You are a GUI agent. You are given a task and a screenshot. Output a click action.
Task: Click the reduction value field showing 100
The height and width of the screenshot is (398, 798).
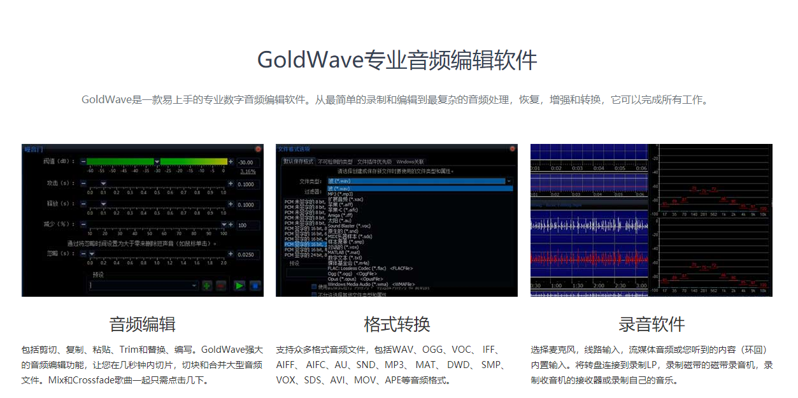(248, 225)
